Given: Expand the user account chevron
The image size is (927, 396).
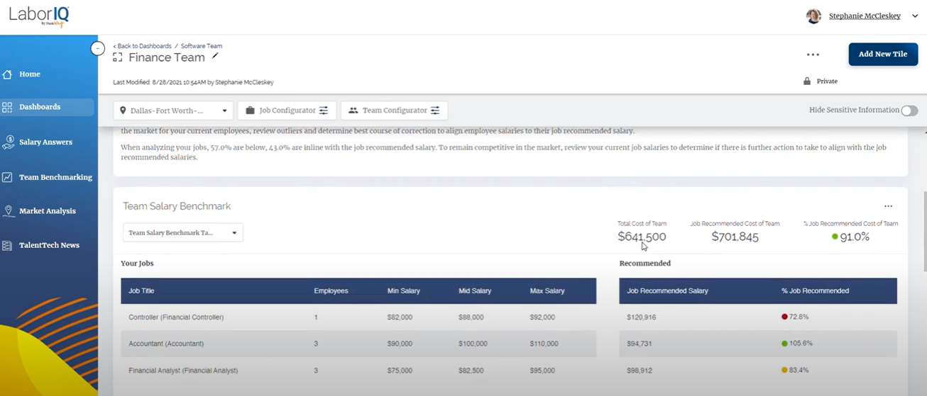Looking at the screenshot, I should pos(915,16).
